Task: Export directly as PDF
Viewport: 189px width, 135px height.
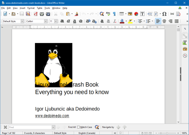Action: (x=36, y=14)
